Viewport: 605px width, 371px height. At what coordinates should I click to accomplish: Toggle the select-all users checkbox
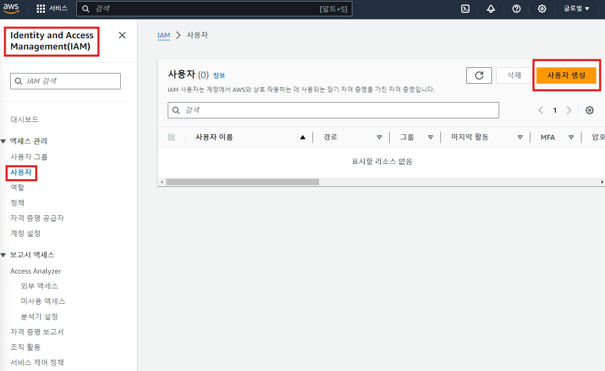coord(171,137)
